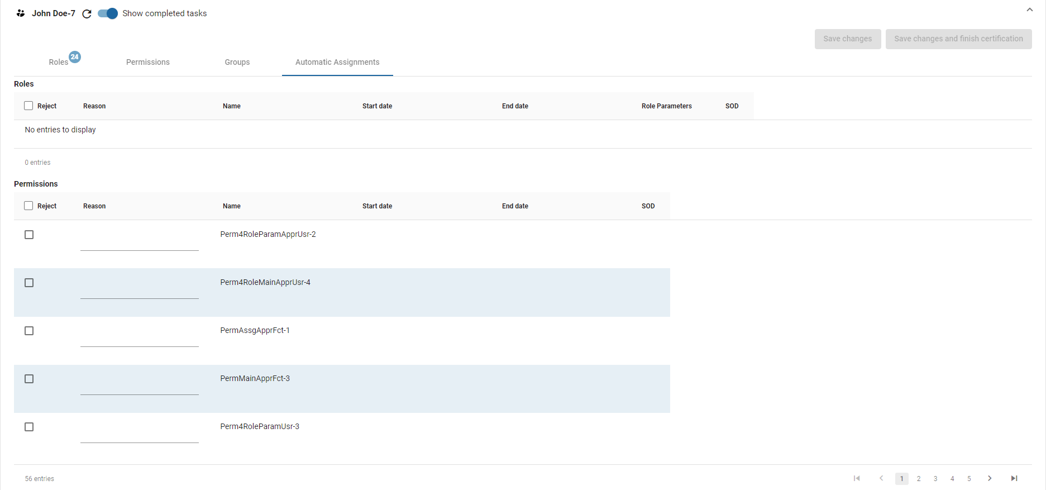
Task: Focus the Reason input for Perm4RoleParamUsr-3
Action: [x=140, y=436]
